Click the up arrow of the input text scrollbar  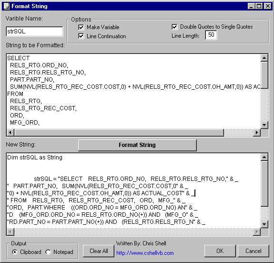coord(264,58)
